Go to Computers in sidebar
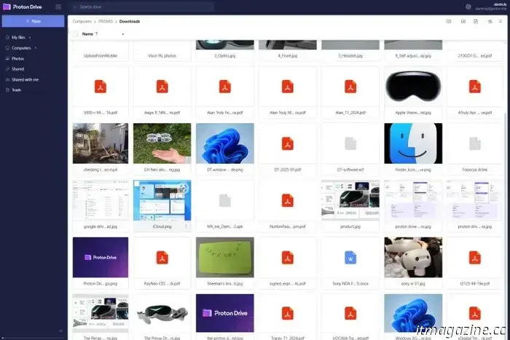This screenshot has height=340, width=510. (21, 48)
